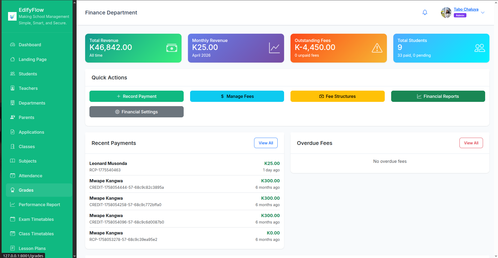Screen dimensions: 498x258
Task: Click the Manage Fees button
Action: tap(237, 96)
